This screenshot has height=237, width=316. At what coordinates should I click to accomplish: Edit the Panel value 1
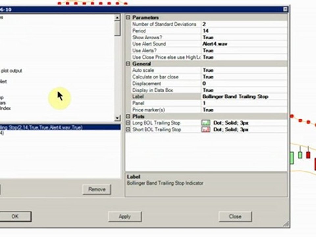coord(244,103)
